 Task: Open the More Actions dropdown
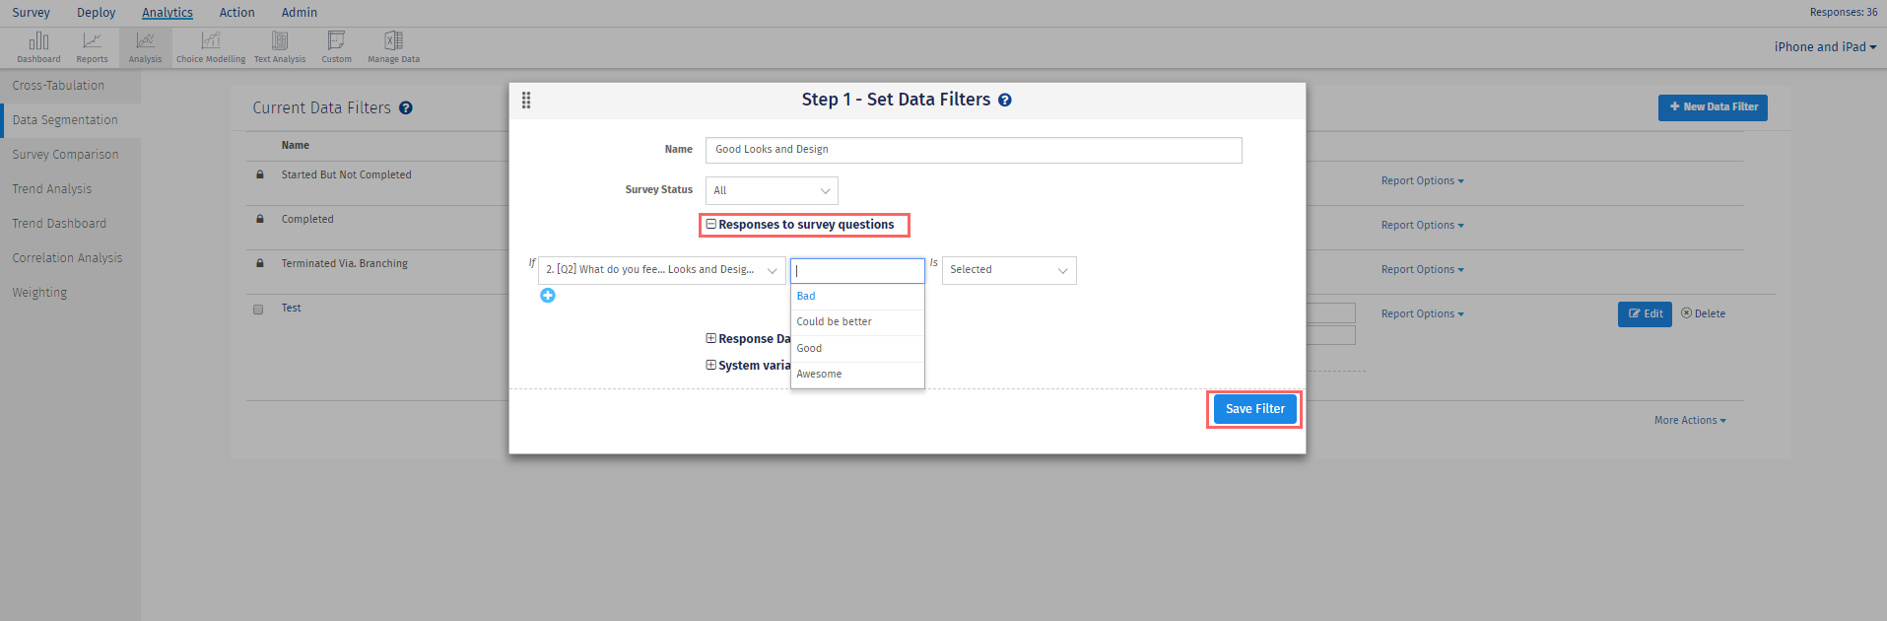(1690, 421)
